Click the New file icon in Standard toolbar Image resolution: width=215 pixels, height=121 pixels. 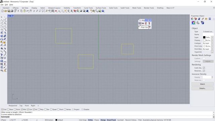(x=2, y=11)
